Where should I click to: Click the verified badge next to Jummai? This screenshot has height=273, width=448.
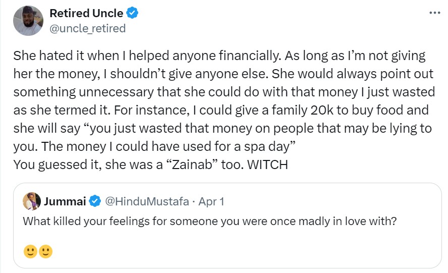tap(94, 202)
